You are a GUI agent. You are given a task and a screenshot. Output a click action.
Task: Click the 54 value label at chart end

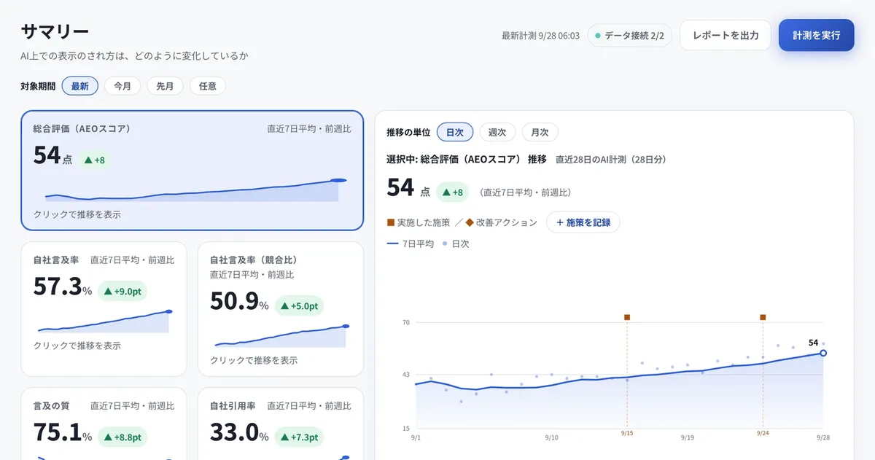coord(813,343)
